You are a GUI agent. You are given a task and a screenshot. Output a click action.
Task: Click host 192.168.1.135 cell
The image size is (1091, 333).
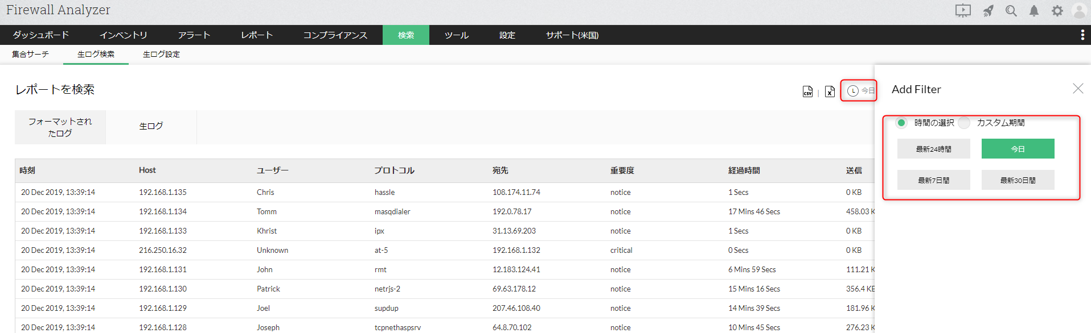163,193
